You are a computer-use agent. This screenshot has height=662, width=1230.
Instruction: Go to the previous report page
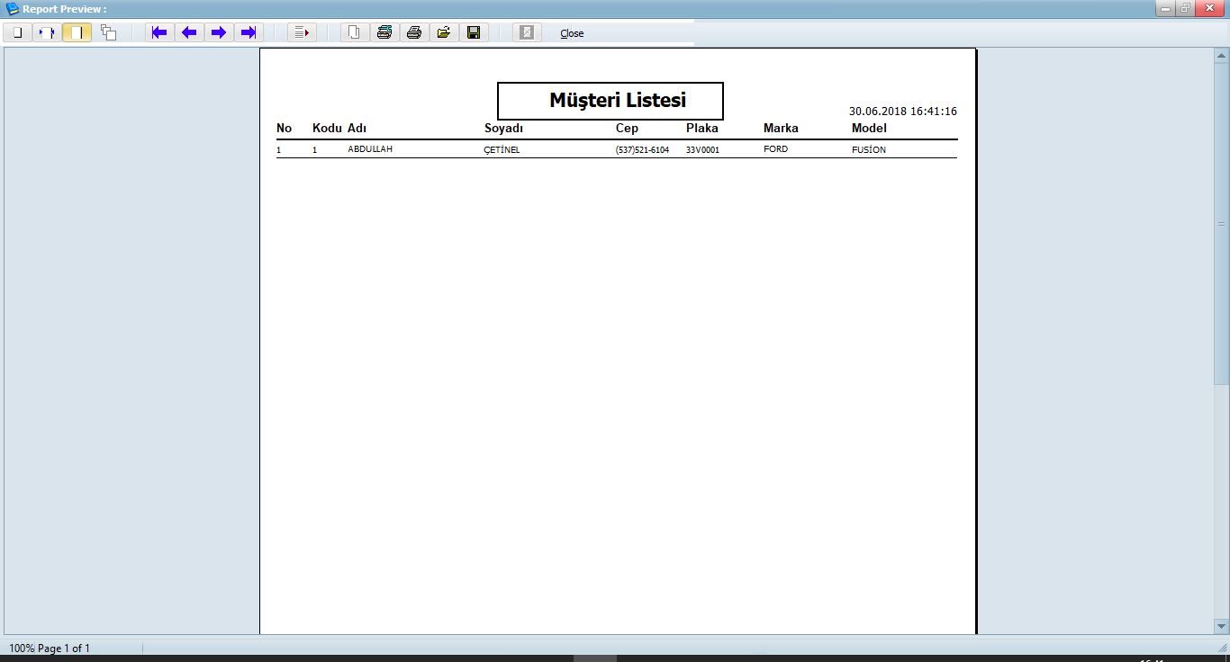click(189, 33)
